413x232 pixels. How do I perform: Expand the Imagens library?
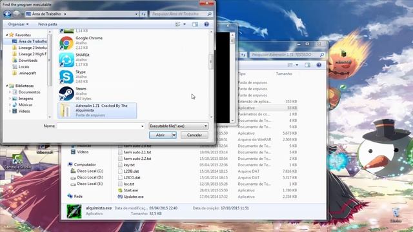[10, 99]
